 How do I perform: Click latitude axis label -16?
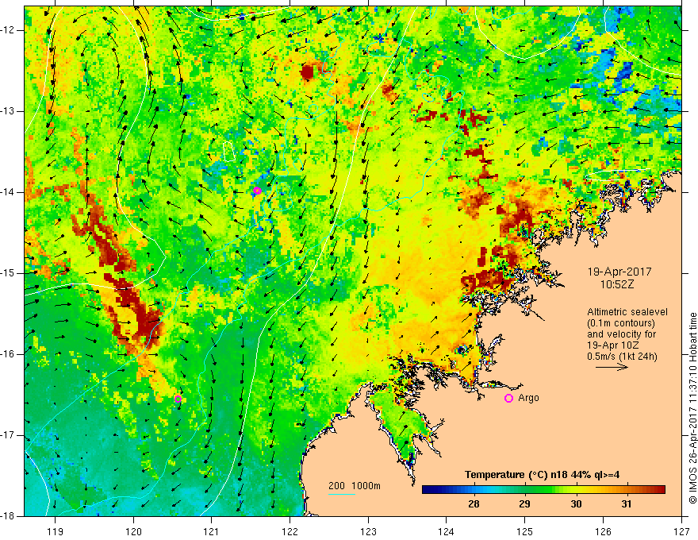click(9, 354)
